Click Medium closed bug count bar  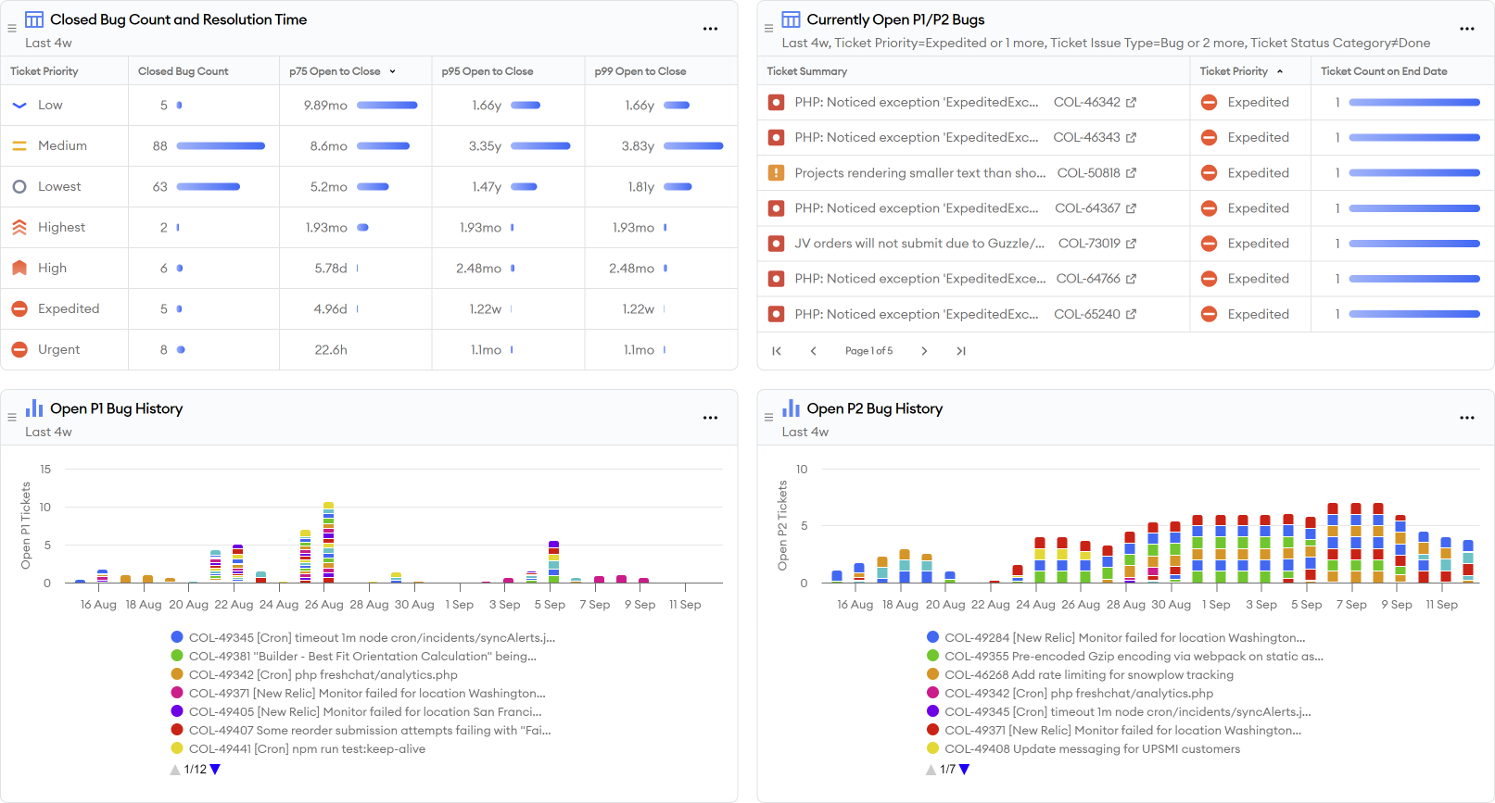tap(221, 146)
